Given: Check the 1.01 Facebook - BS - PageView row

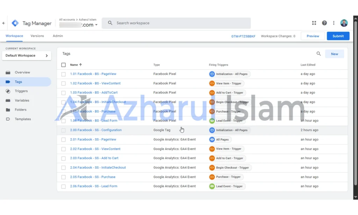Looking at the screenshot, I should pos(64,74).
